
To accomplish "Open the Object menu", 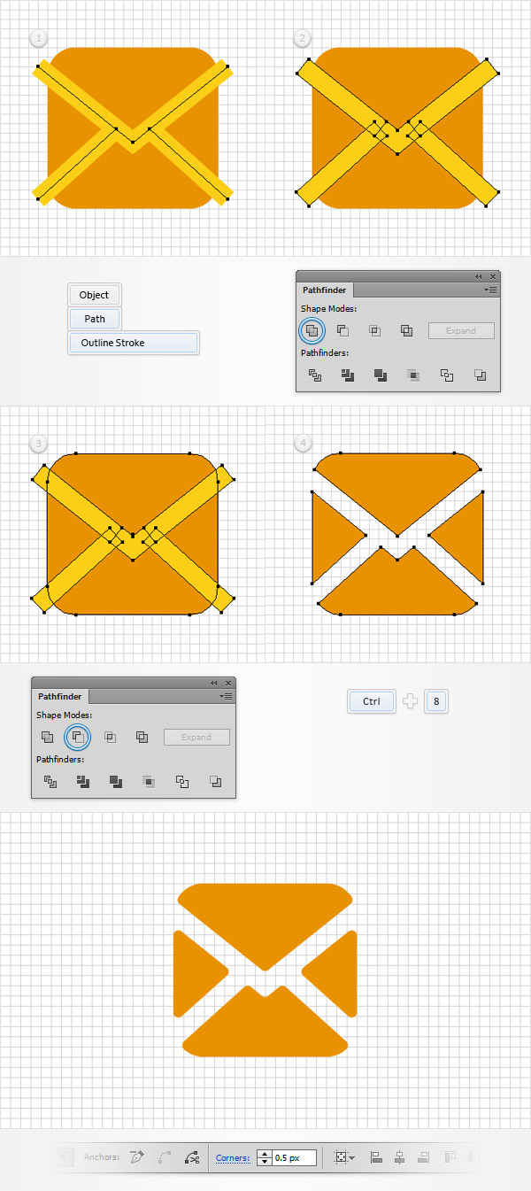I will (94, 295).
